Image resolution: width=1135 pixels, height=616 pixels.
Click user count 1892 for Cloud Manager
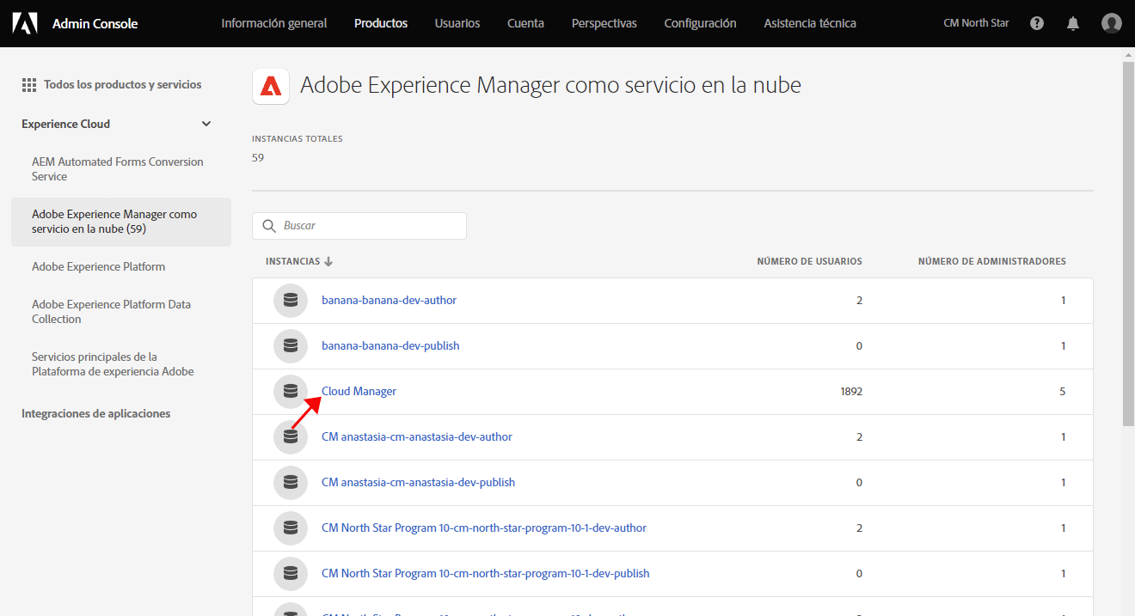click(x=851, y=392)
